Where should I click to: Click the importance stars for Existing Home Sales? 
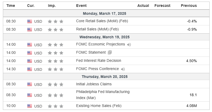[x=56, y=106]
